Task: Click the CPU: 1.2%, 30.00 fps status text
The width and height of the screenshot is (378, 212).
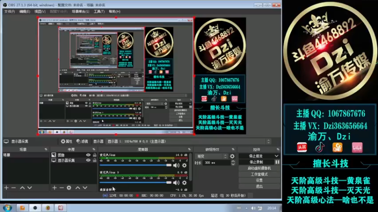Action: [x=187, y=196]
